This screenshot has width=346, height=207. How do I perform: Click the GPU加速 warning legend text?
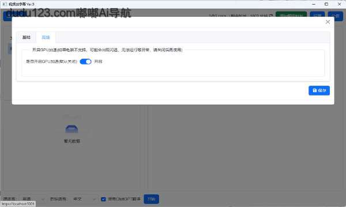107,50
